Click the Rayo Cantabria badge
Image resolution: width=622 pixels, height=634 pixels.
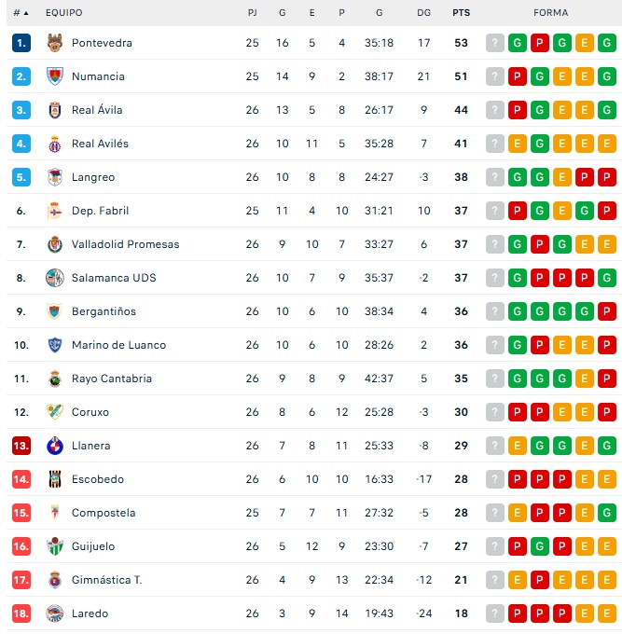click(54, 379)
